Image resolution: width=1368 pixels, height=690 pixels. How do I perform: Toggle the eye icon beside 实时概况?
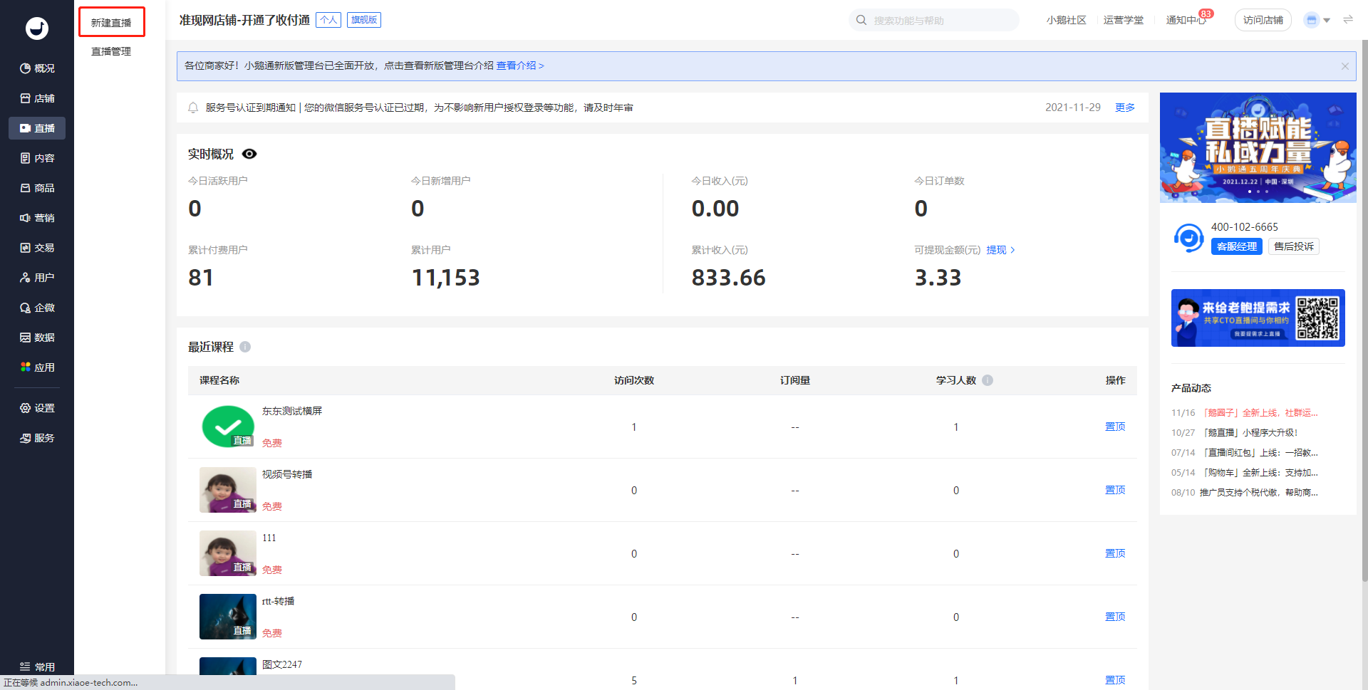coord(249,154)
